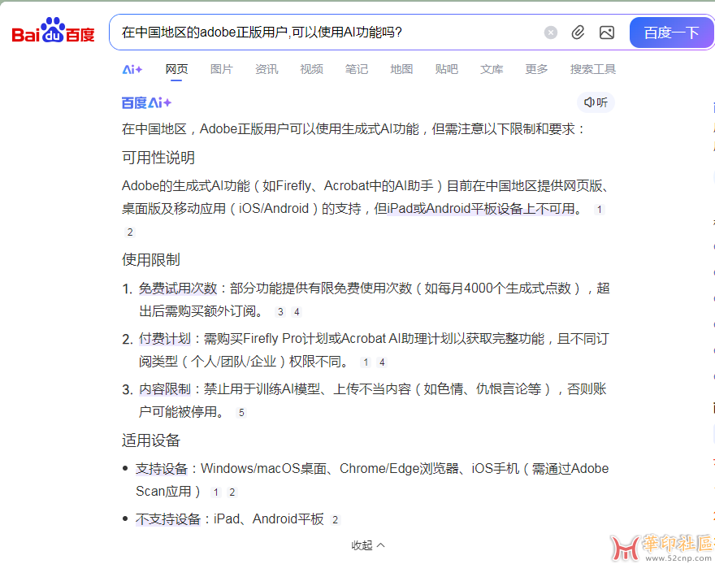Open citation reference 5 after 内容限制
The height and width of the screenshot is (564, 715).
[x=240, y=412]
